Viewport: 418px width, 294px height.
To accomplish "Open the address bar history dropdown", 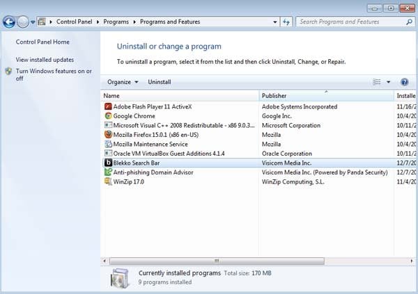I will click(x=275, y=22).
